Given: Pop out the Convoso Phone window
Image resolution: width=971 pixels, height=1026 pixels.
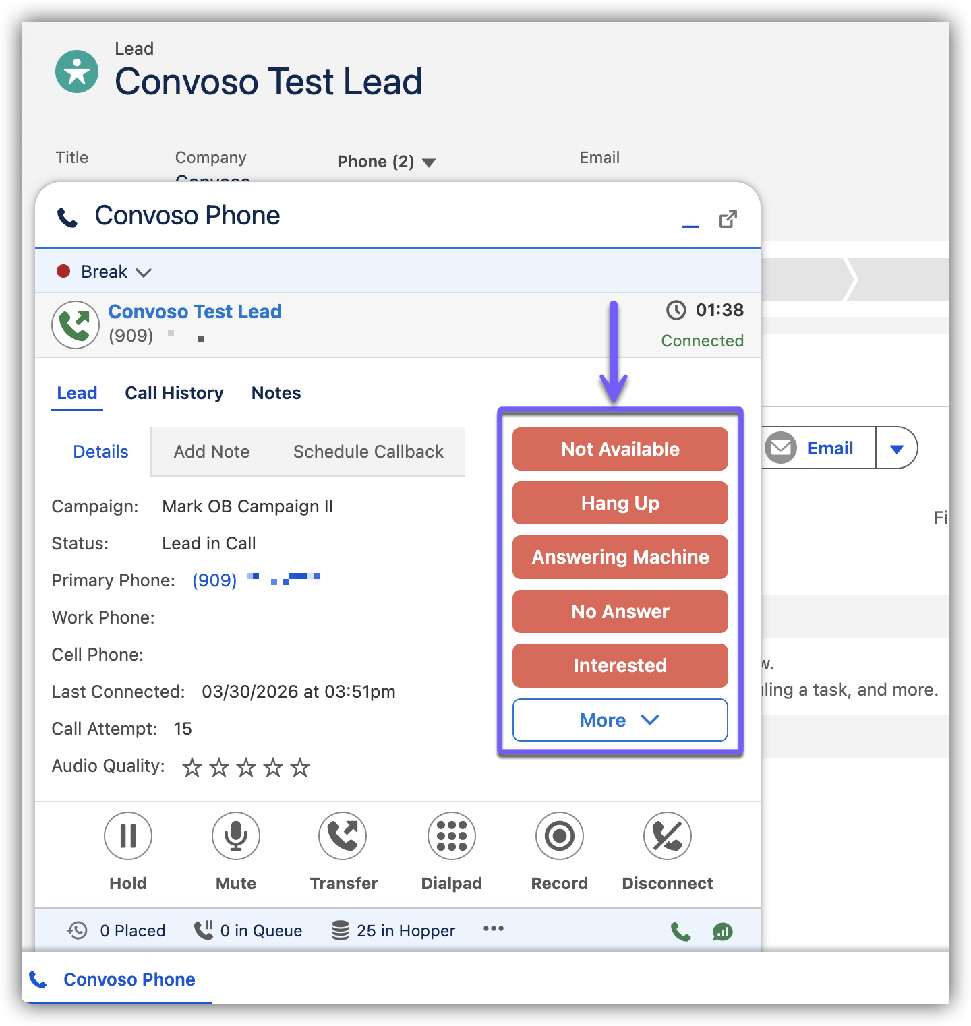Looking at the screenshot, I should pyautogui.click(x=728, y=219).
